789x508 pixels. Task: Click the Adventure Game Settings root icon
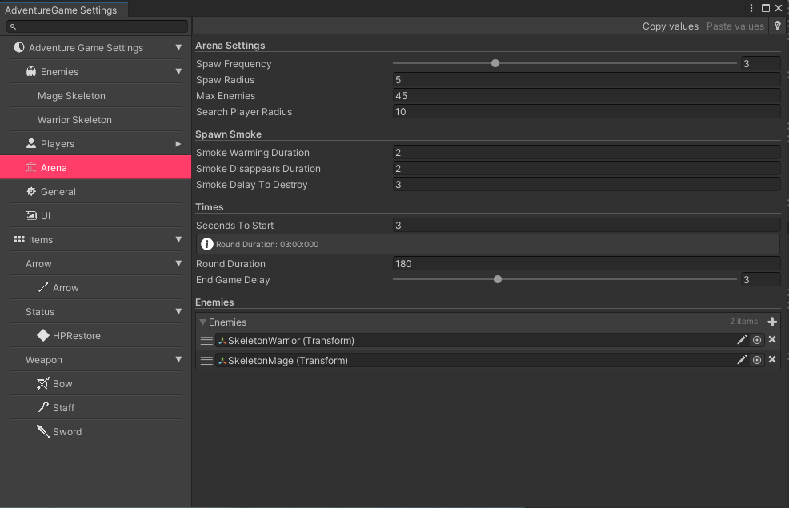click(x=19, y=47)
